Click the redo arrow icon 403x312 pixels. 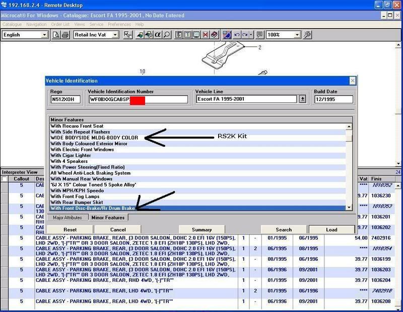245,35
